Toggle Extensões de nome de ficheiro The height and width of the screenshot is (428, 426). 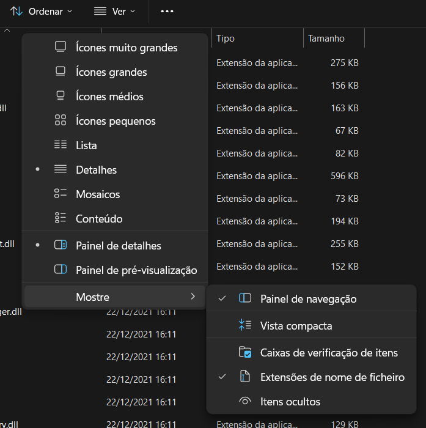click(x=311, y=377)
